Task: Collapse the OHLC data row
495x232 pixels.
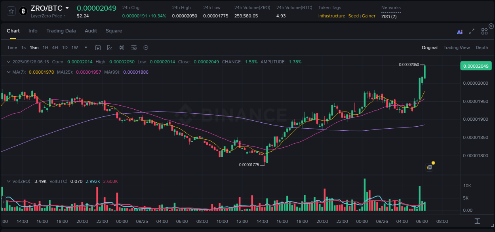Action: coord(8,62)
